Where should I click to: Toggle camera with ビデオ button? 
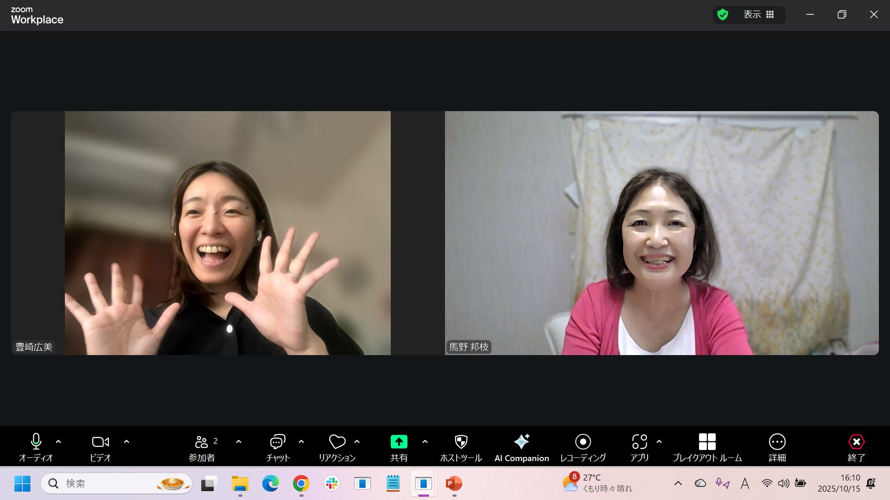click(x=100, y=447)
